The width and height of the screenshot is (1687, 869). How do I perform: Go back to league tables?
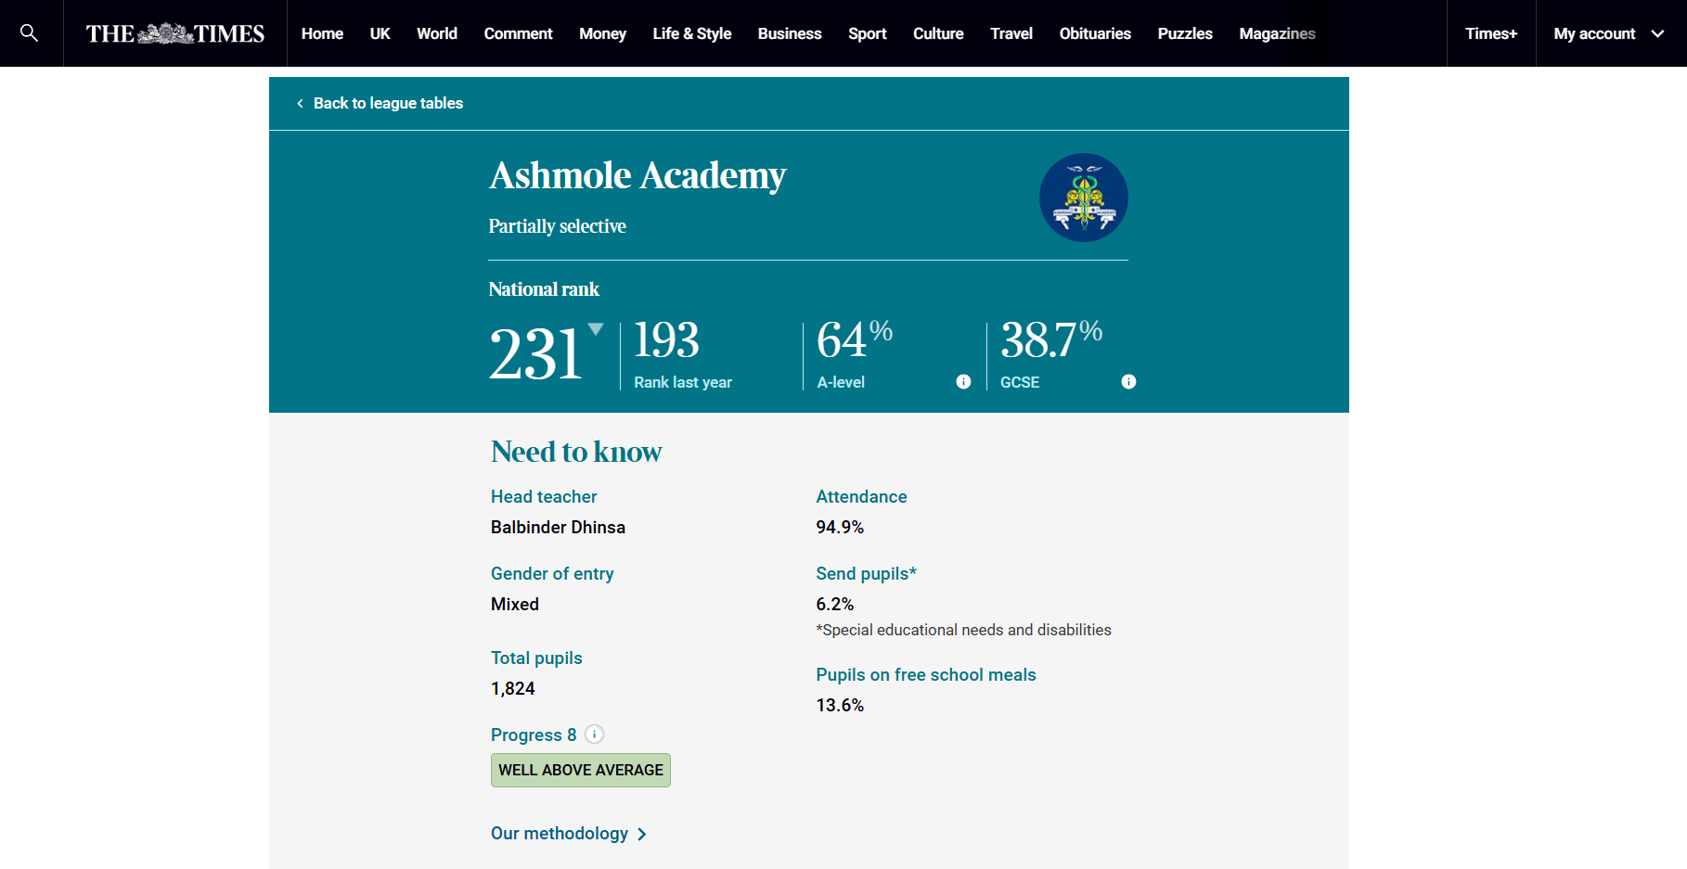(x=388, y=104)
